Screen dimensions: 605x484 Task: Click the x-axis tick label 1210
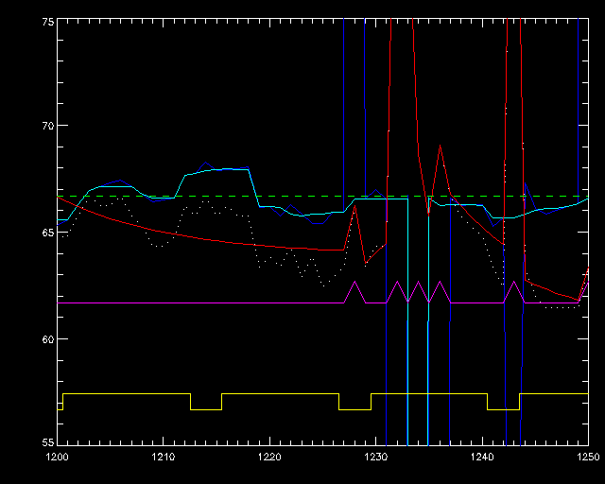click(x=164, y=456)
